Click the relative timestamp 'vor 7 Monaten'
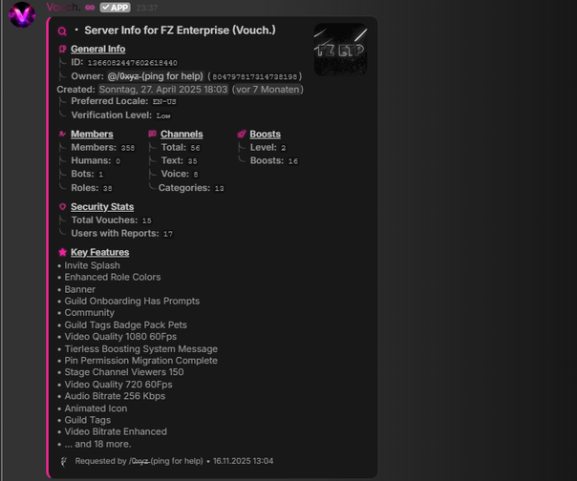This screenshot has width=577, height=481. [x=267, y=90]
